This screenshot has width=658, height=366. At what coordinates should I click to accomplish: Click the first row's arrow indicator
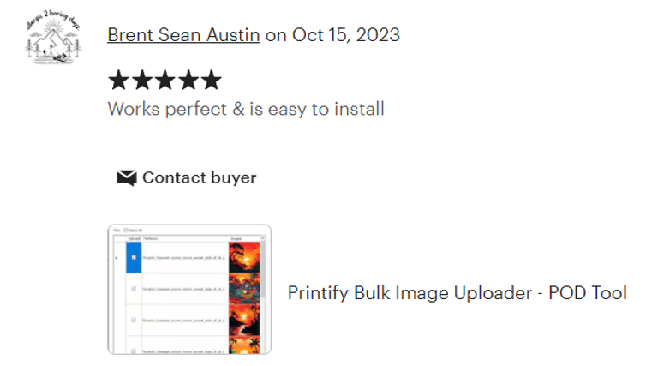tap(117, 256)
